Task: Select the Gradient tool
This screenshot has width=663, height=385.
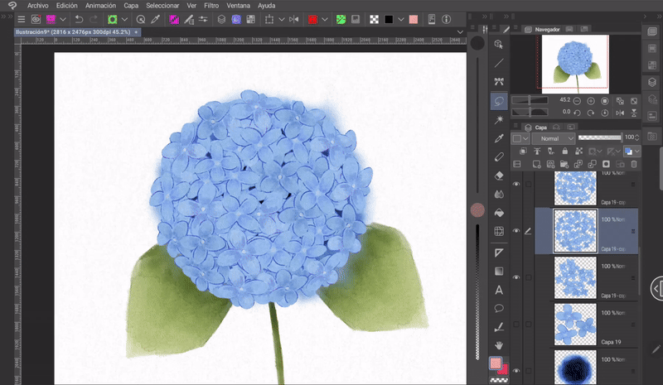Action: (x=499, y=271)
